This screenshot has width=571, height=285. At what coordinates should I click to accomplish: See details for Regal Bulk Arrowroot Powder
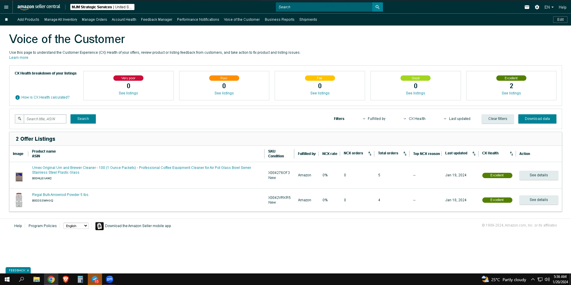click(x=539, y=200)
